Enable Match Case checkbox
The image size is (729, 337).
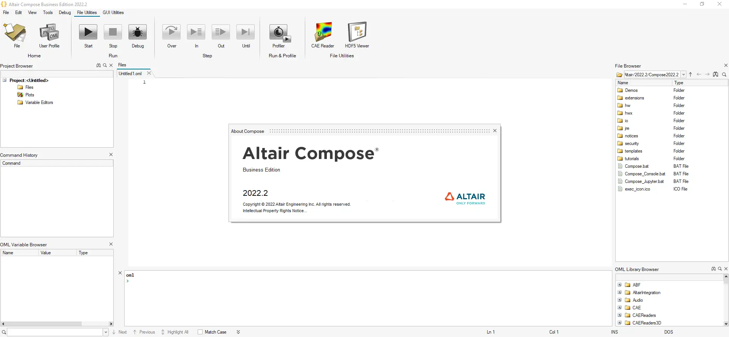click(200, 332)
